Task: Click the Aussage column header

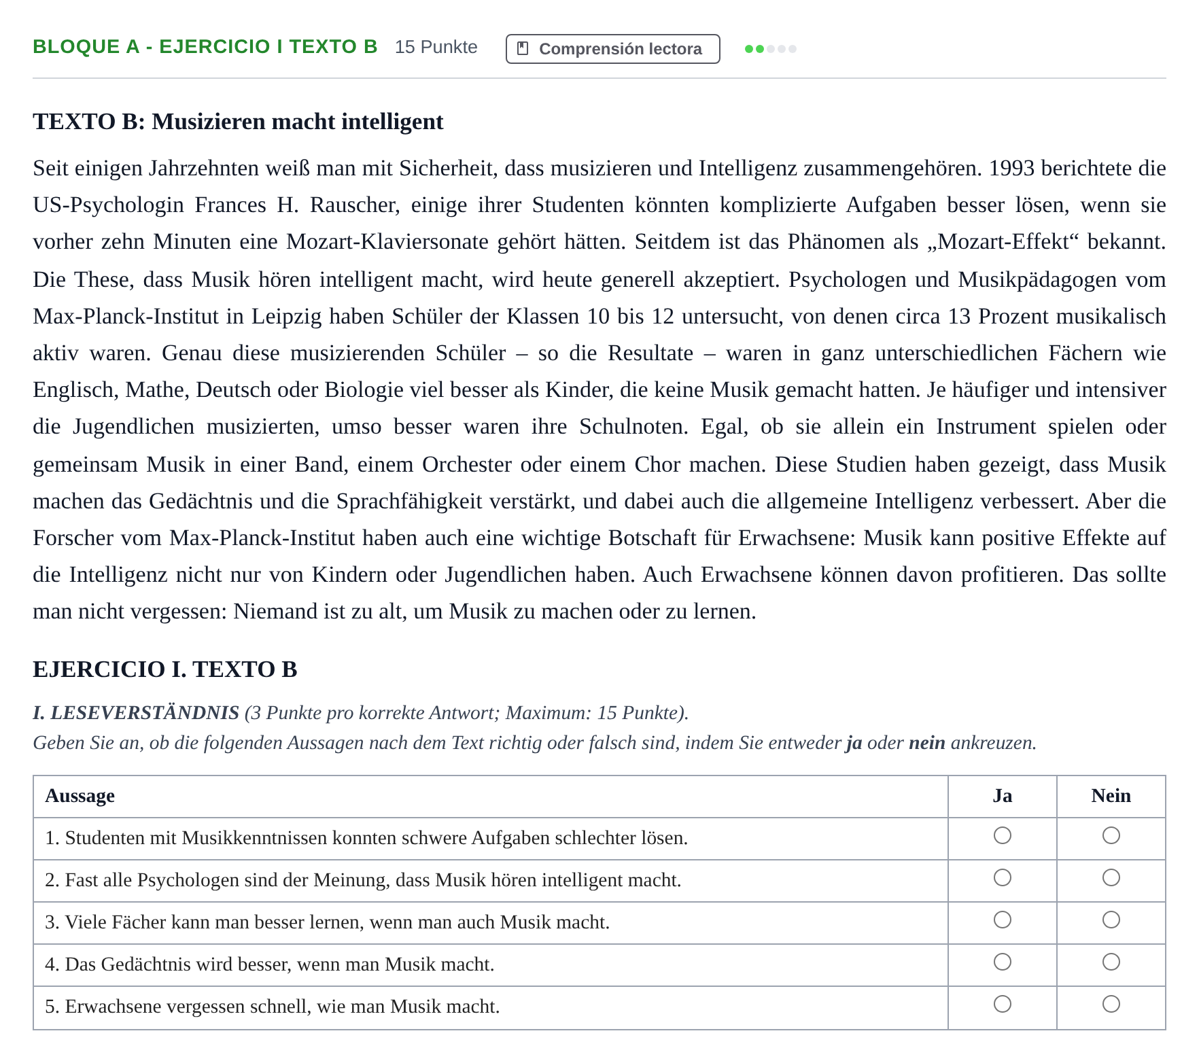Action: coord(80,796)
